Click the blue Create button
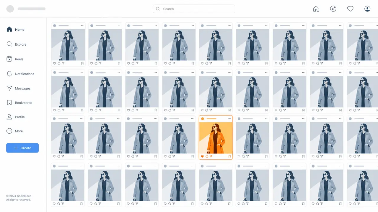Viewport: 378px width, 212px height. point(22,148)
